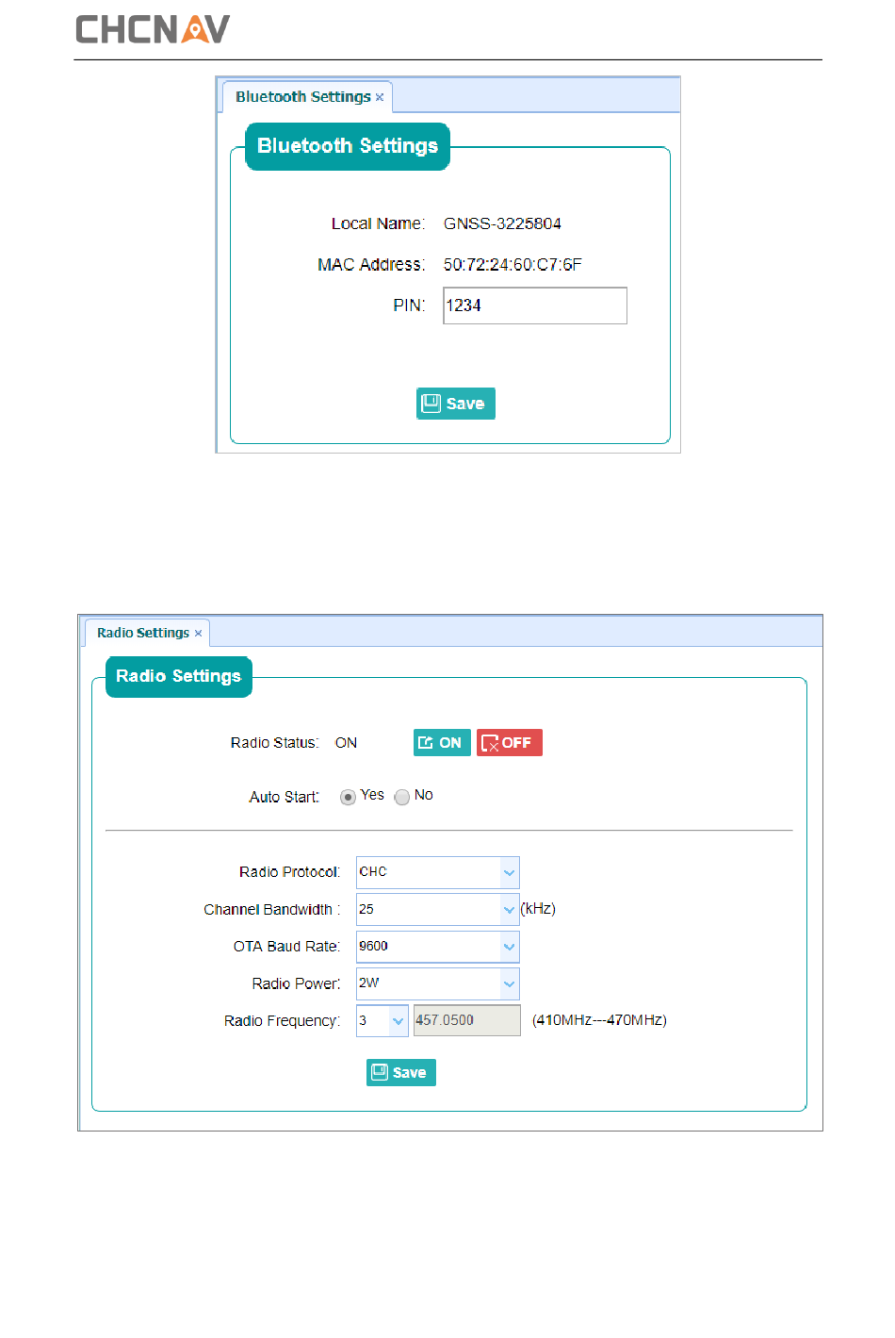Click the Radio Status ON value
The image size is (895, 1338).
pyautogui.click(x=346, y=743)
